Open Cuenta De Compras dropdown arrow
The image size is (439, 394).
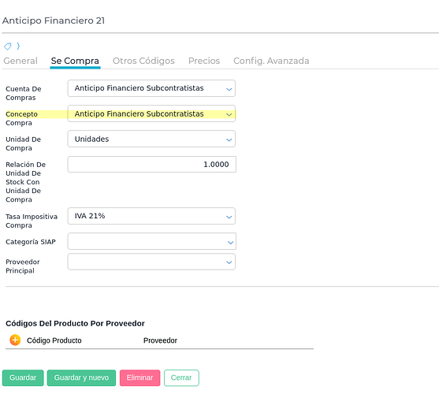(229, 89)
